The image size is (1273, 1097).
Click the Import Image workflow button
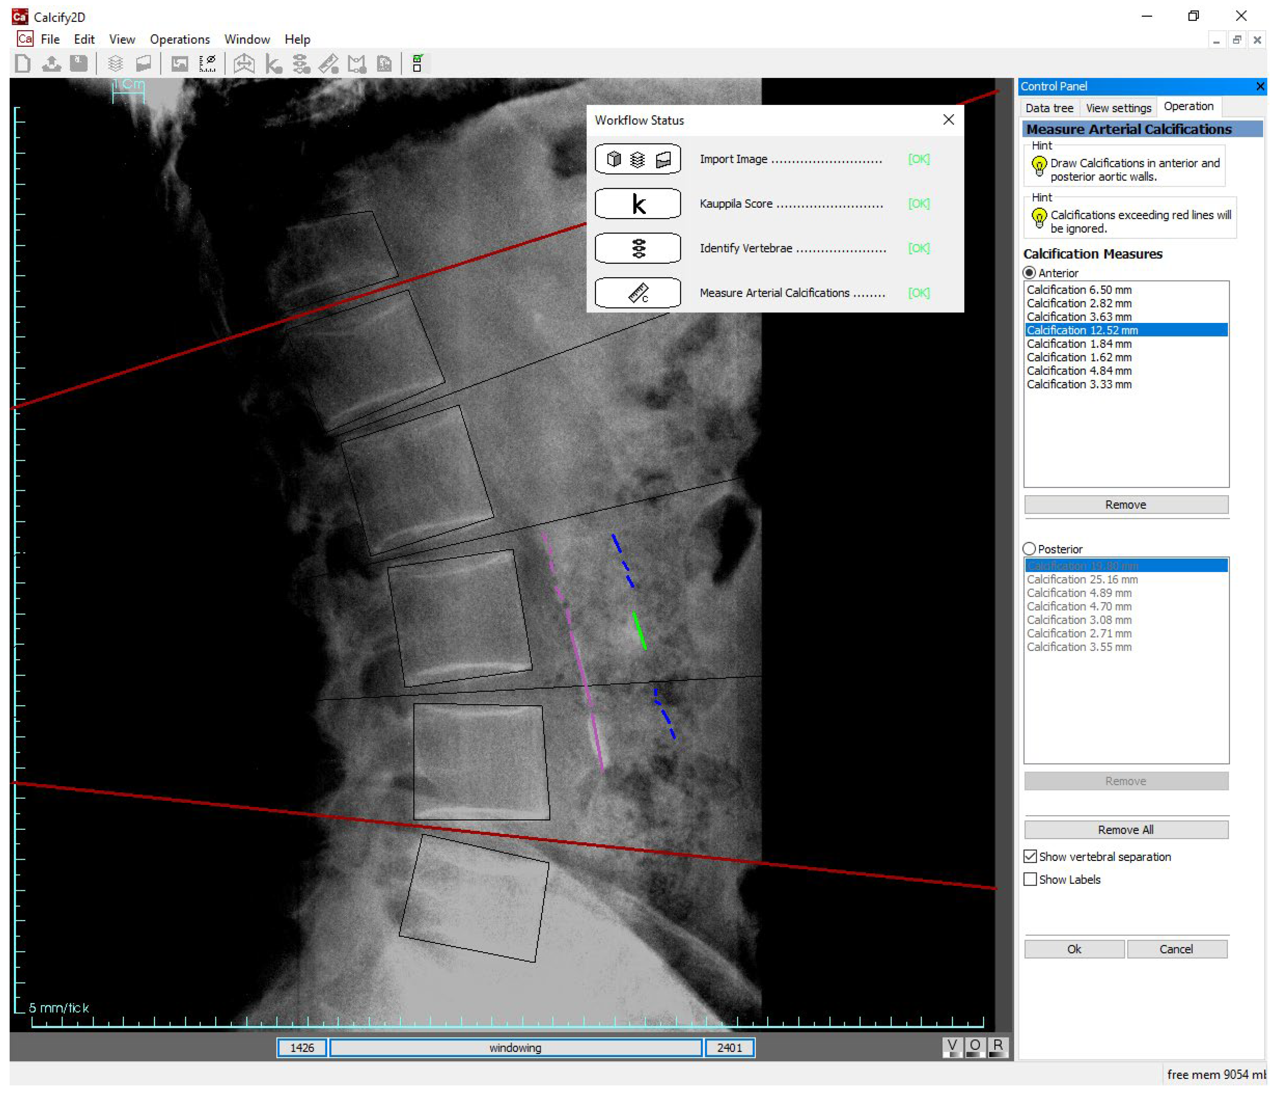[x=637, y=159]
